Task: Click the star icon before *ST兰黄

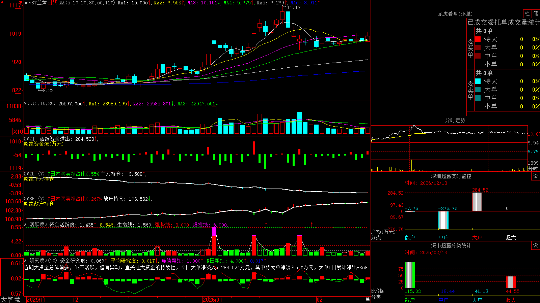Action: pyautogui.click(x=26, y=3)
